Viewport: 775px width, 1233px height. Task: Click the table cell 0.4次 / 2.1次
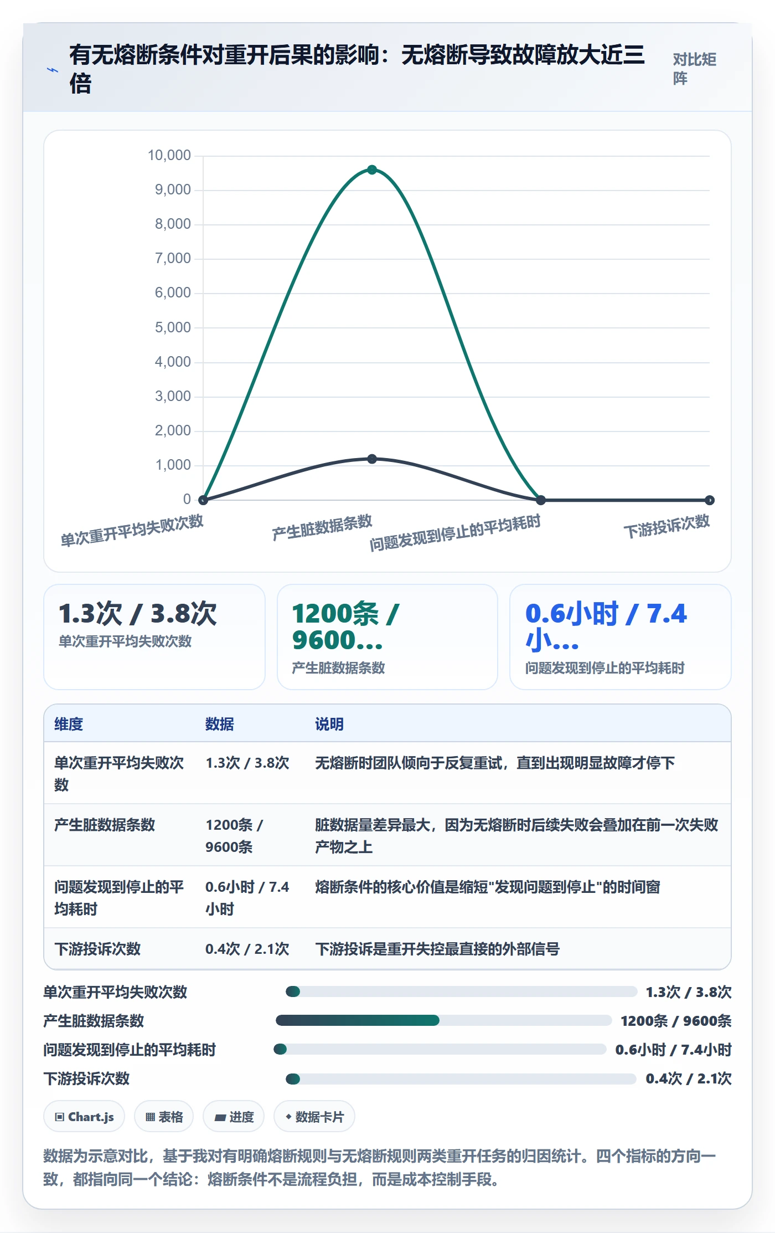247,949
